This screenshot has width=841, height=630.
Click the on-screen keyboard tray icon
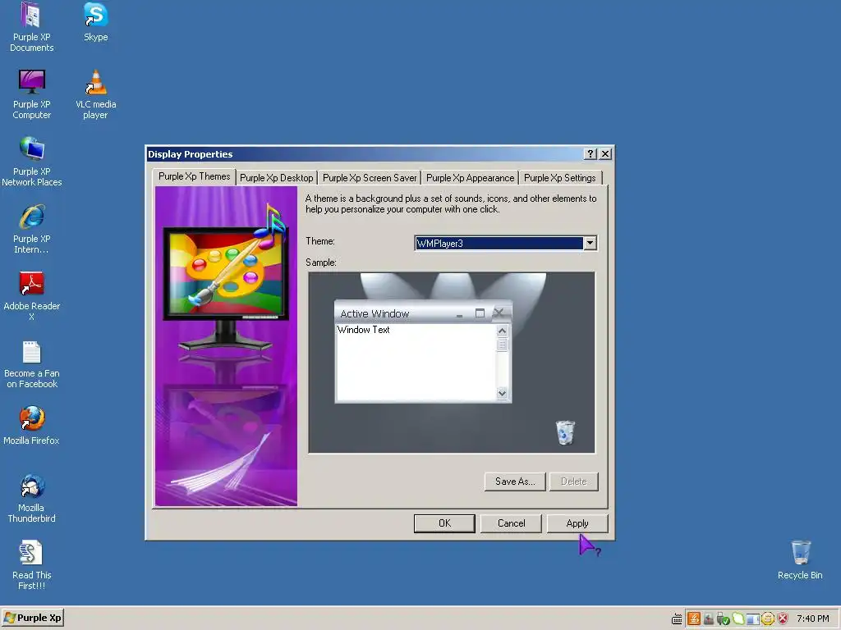[x=677, y=619]
